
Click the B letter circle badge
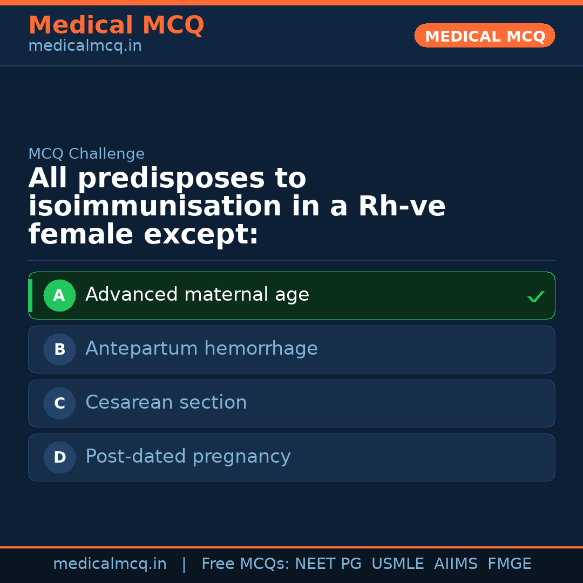pyautogui.click(x=59, y=349)
